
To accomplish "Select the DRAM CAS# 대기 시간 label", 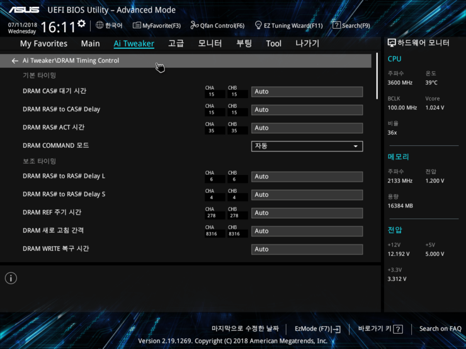I will coord(54,91).
